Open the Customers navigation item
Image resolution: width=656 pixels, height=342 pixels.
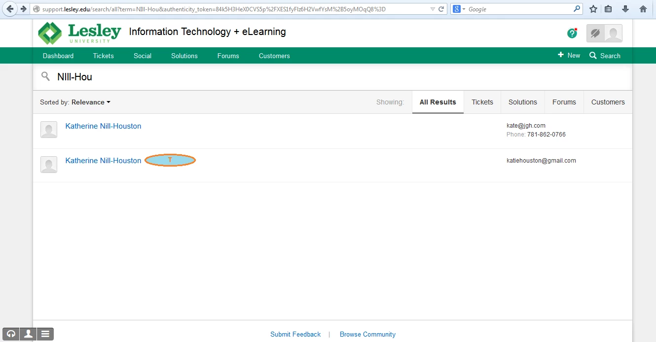(274, 56)
